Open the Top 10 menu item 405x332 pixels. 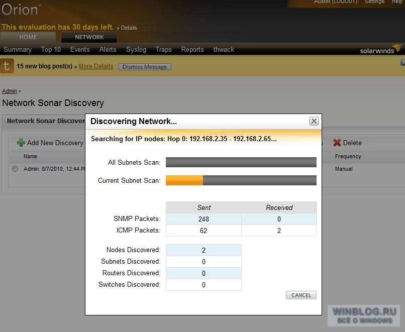point(51,49)
